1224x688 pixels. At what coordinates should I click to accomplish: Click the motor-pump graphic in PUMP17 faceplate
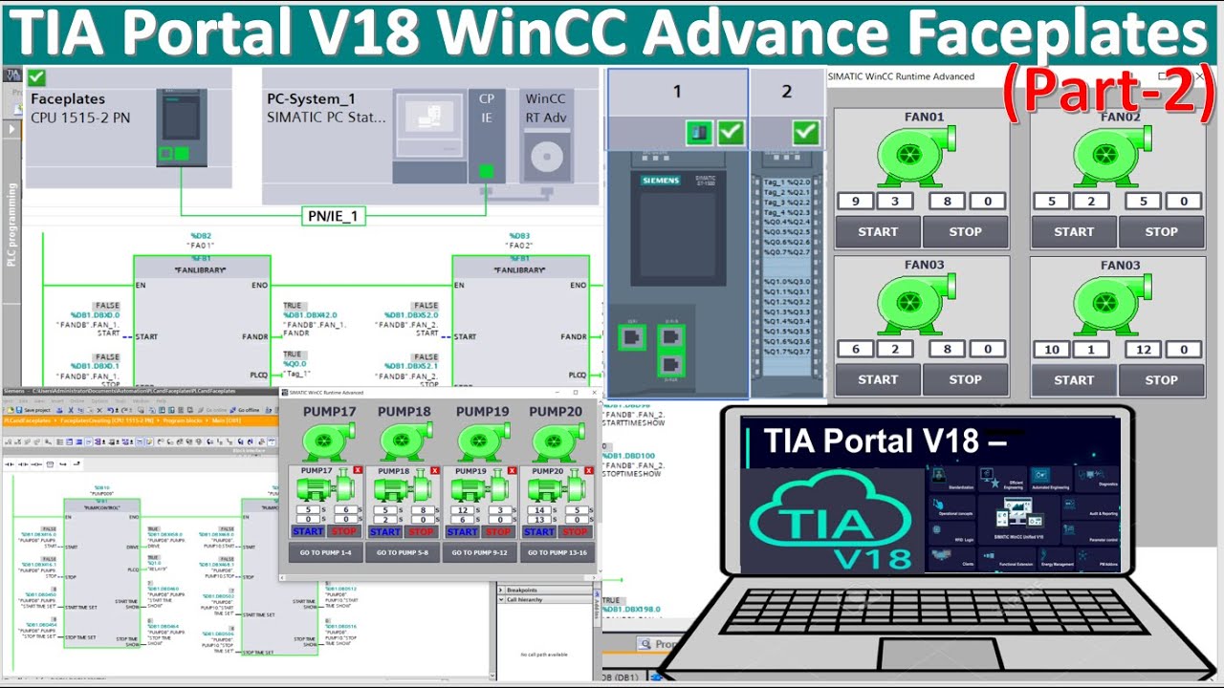click(326, 484)
